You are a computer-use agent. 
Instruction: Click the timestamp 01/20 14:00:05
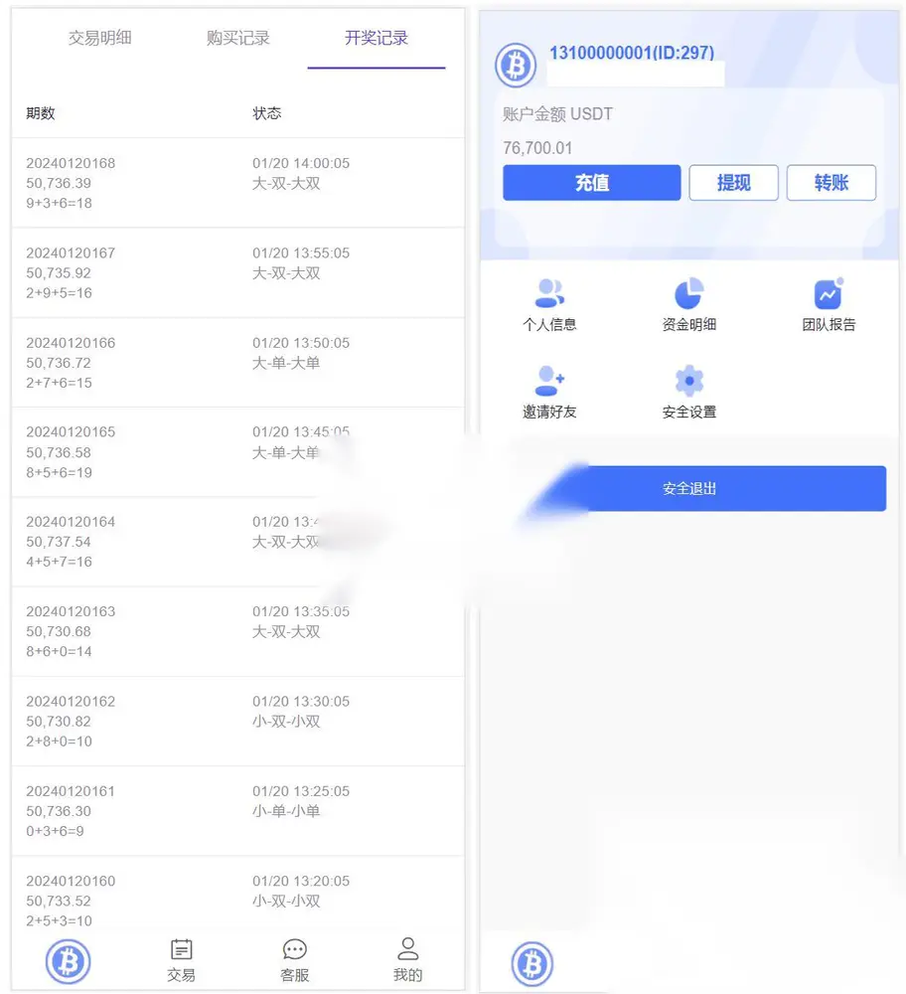click(x=301, y=163)
